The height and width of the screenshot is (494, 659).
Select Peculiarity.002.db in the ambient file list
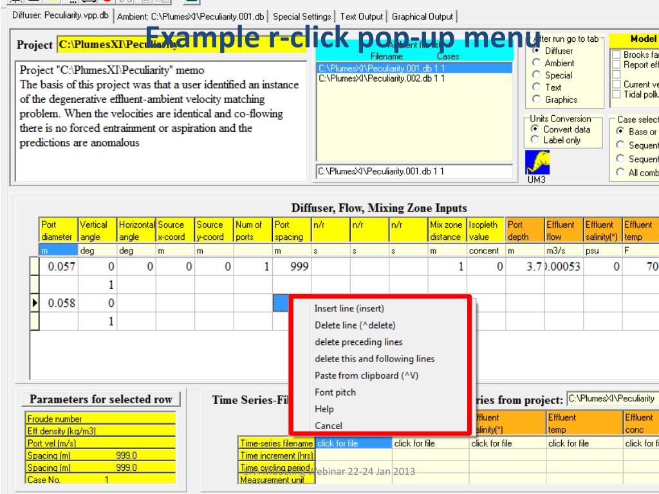[x=414, y=78]
